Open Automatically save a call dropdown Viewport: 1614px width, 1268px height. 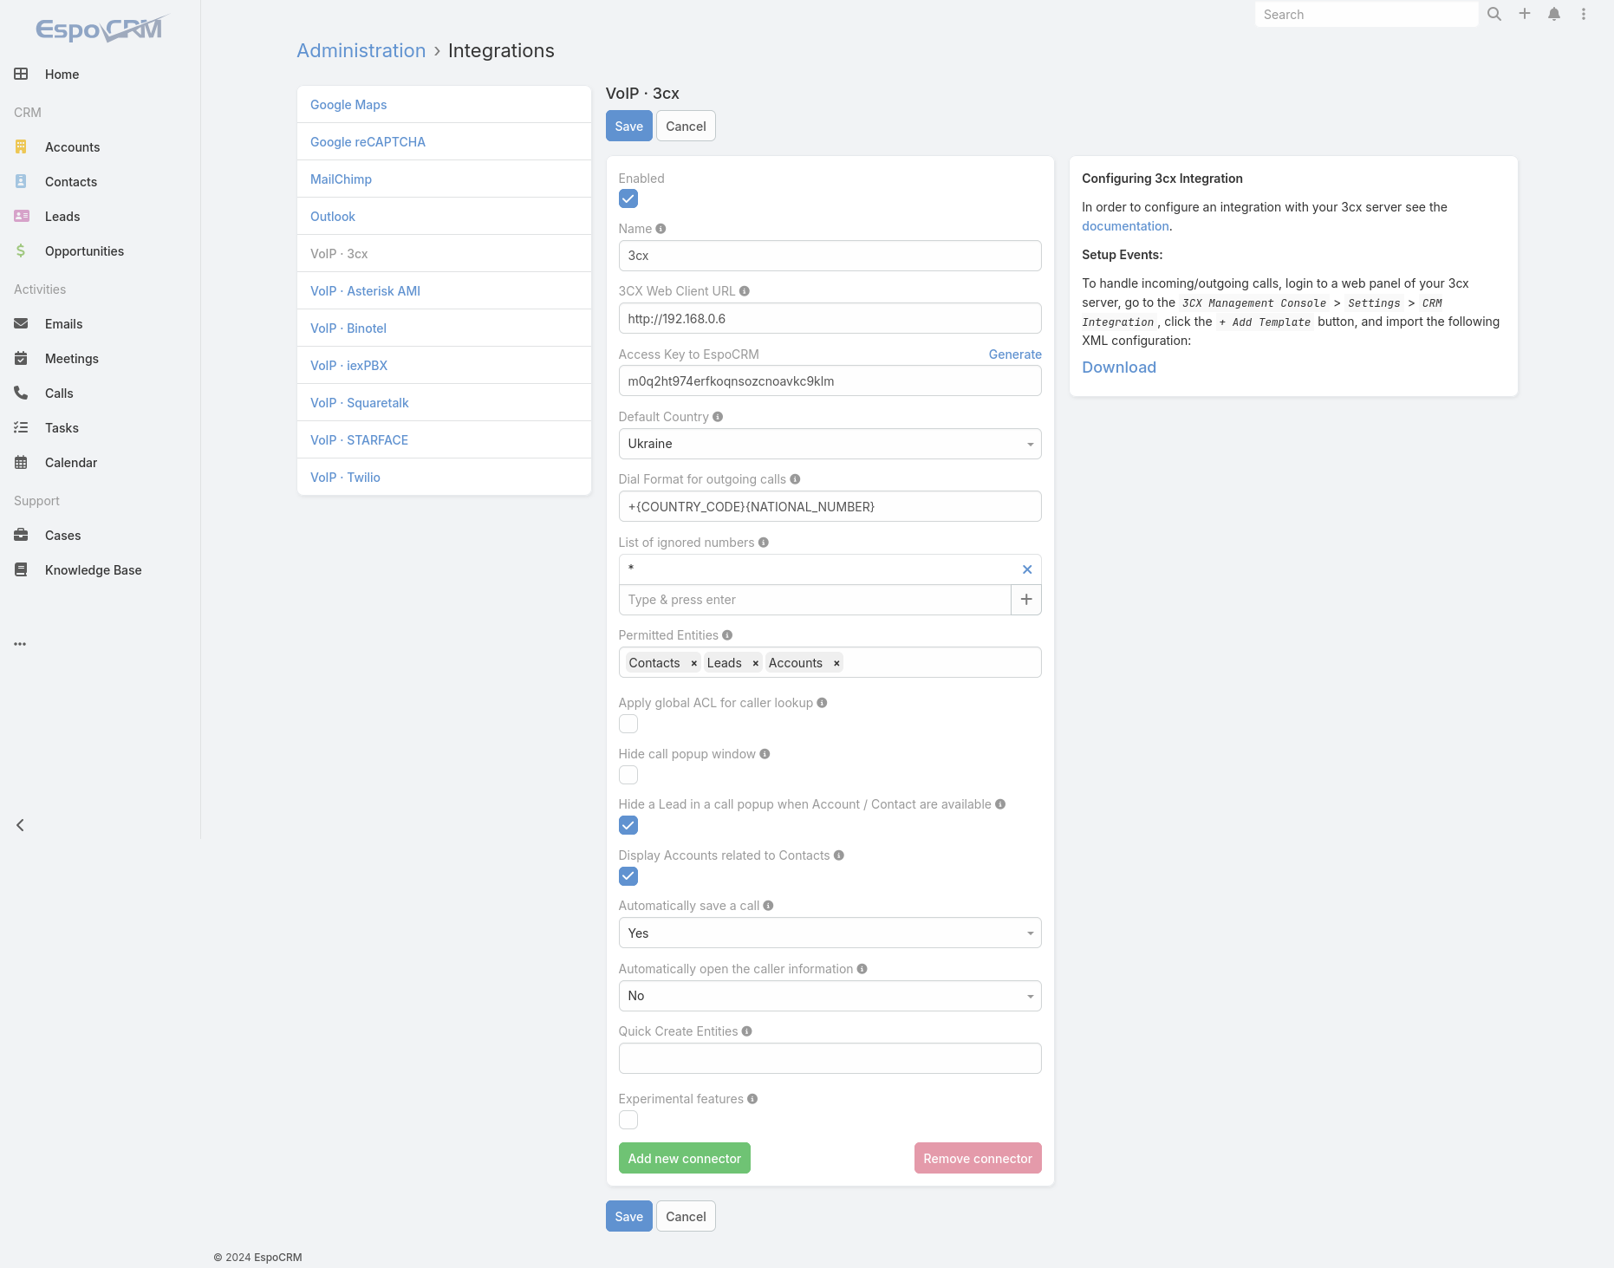[830, 933]
